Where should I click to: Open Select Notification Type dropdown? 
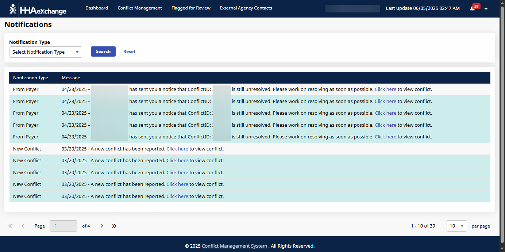click(x=46, y=52)
